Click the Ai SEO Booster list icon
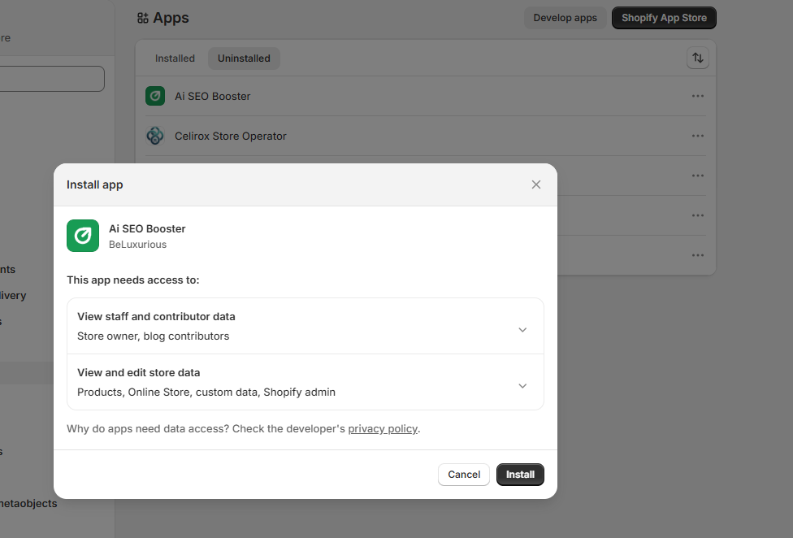This screenshot has height=538, width=793. [155, 96]
